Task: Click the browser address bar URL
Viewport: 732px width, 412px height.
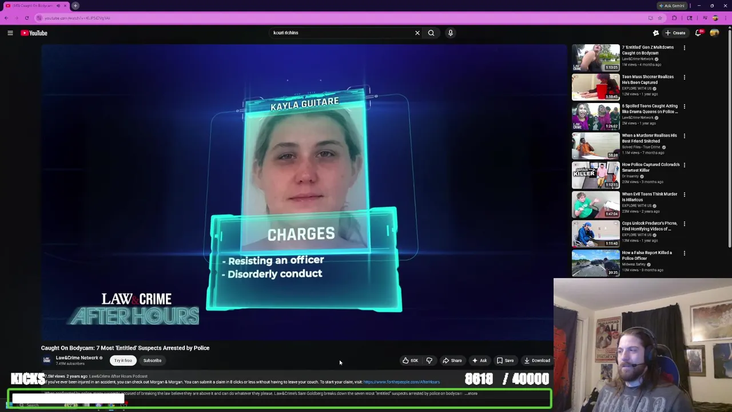Action: coord(77,18)
